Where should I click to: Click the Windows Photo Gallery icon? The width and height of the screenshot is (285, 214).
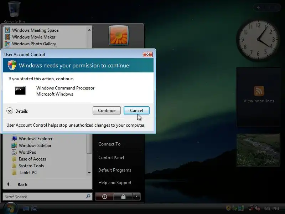[7, 44]
